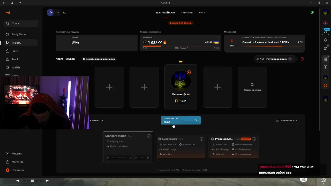
Task: Click the Поиск search field
Action: 21,23
